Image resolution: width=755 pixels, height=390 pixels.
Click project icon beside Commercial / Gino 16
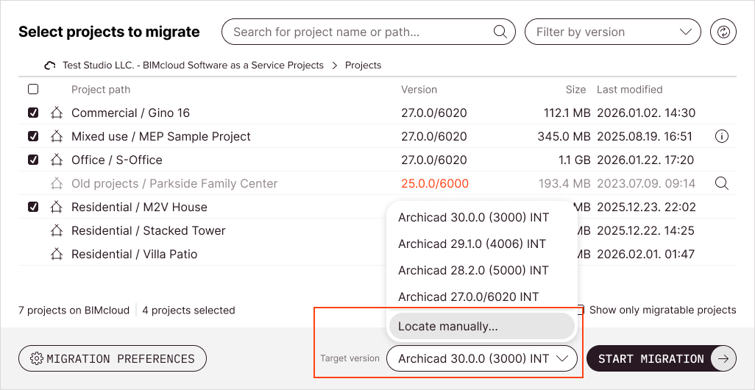pyautogui.click(x=57, y=113)
